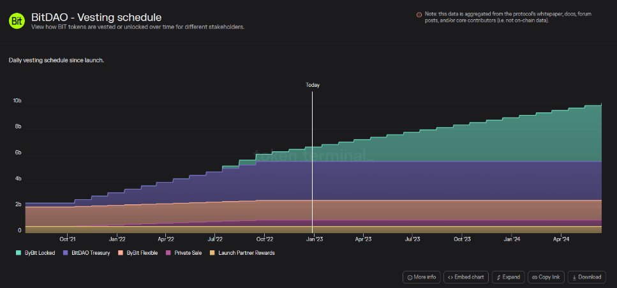Click the Today marker label on the chart
The image size is (617, 288).
click(313, 85)
